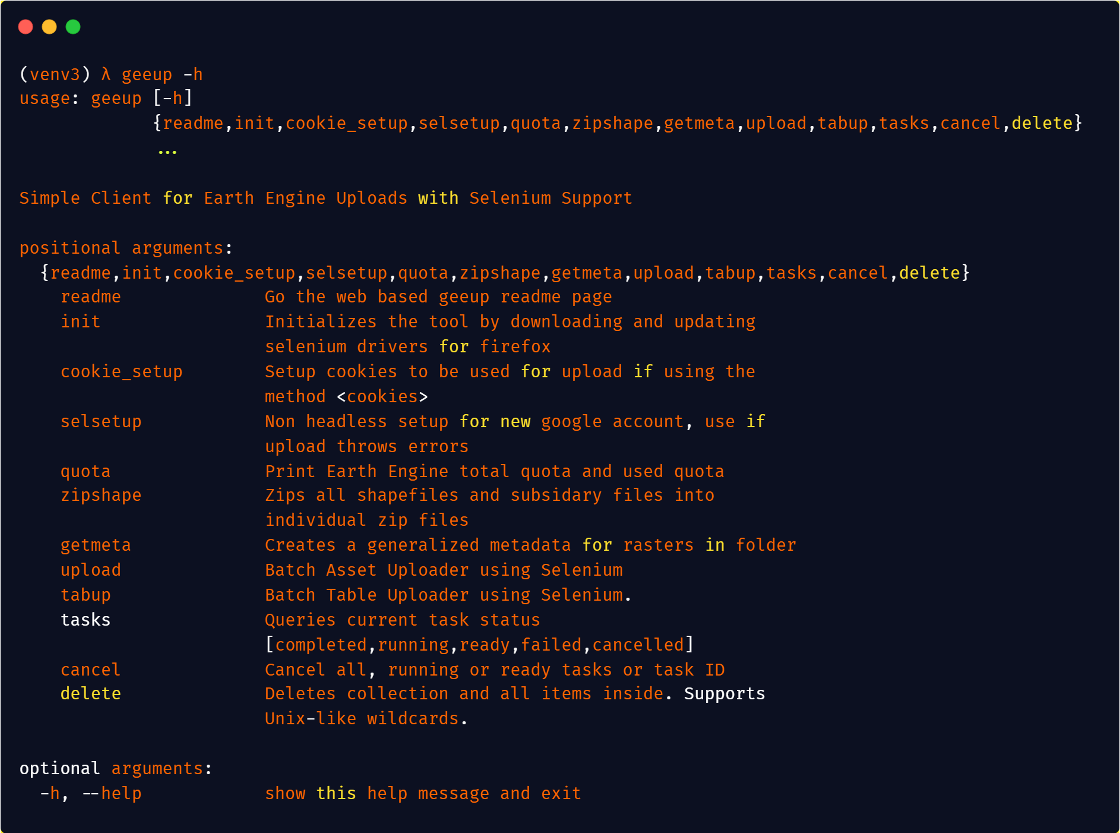Click the red close window dot
Viewport: 1120px width, 833px height.
(26, 27)
